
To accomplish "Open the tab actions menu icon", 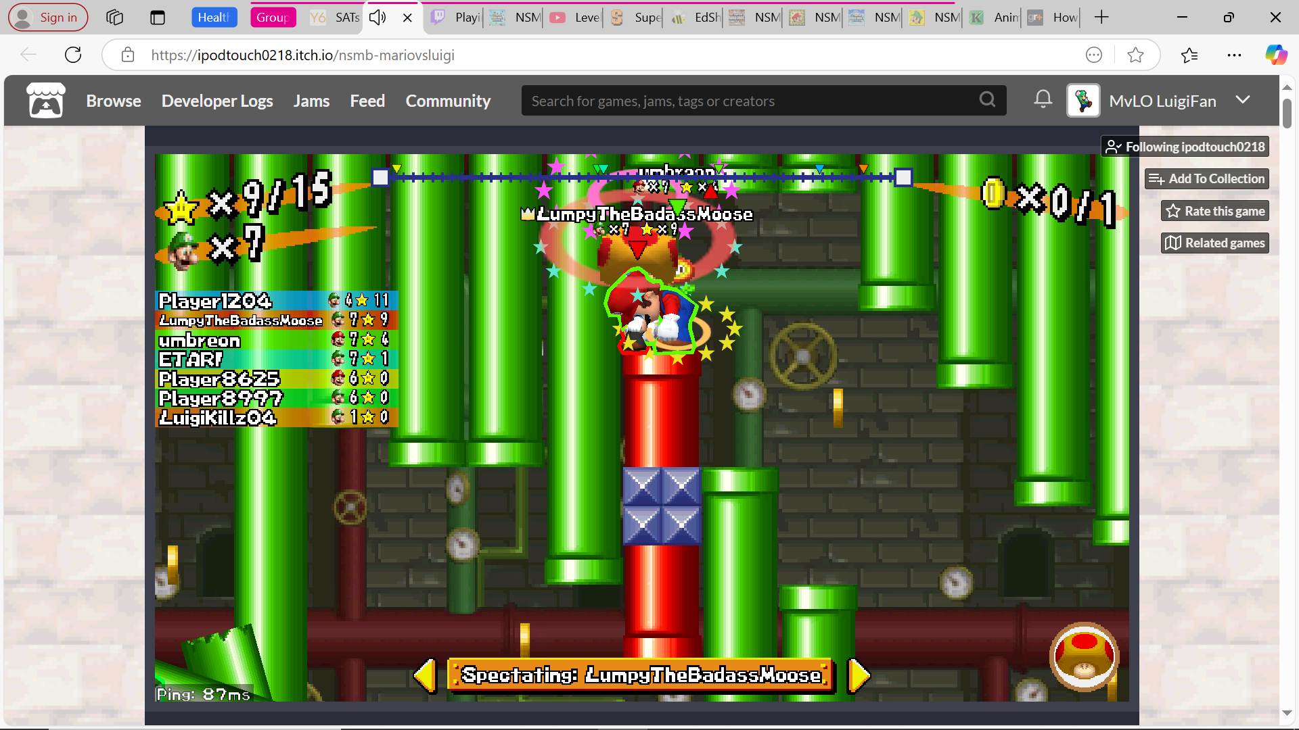I will coord(158,18).
